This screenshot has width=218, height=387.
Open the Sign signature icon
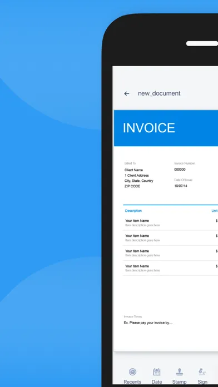click(202, 371)
